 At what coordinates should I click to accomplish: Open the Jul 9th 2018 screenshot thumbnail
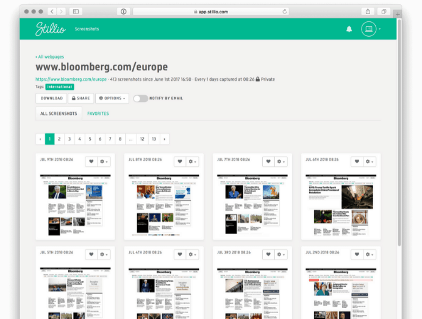tap(76, 205)
